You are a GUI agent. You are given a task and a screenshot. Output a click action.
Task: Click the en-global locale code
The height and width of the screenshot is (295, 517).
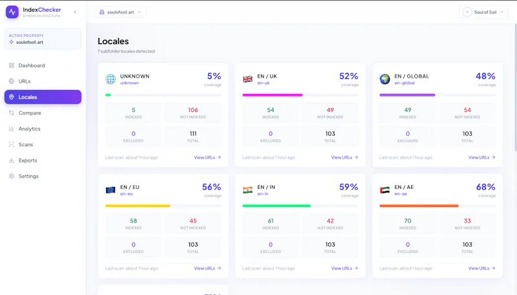[405, 83]
